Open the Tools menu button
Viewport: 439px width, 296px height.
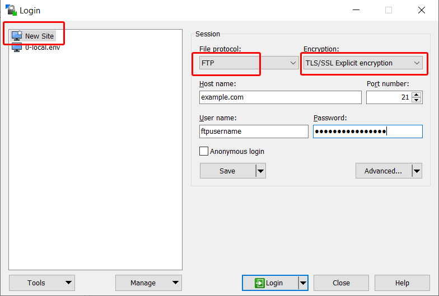tap(41, 283)
